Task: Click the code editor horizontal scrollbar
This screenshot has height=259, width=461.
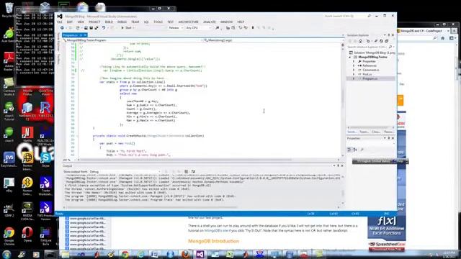Action: coord(209,160)
